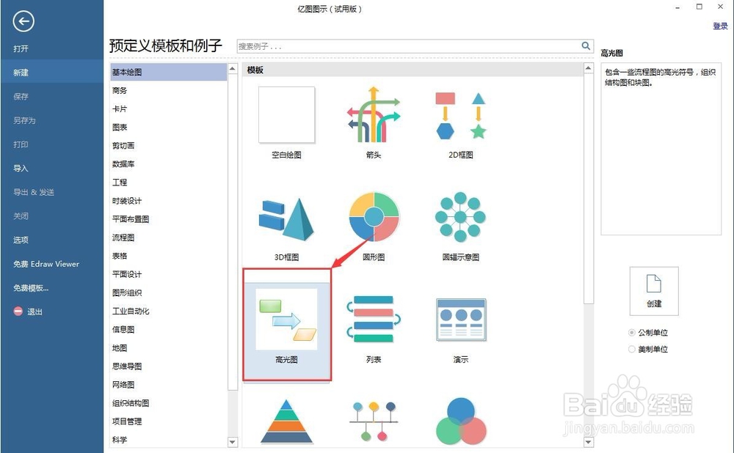Open the 新建 menu item
Viewport: 734px width, 453px height.
51,73
